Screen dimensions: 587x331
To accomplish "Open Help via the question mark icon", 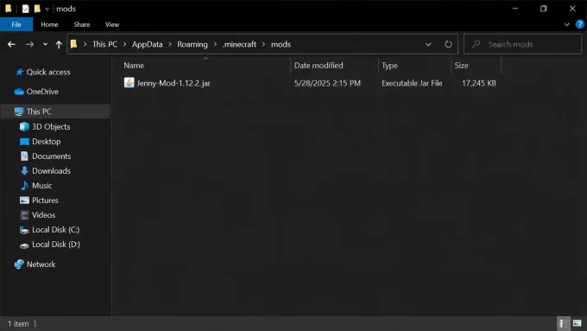I will point(579,24).
